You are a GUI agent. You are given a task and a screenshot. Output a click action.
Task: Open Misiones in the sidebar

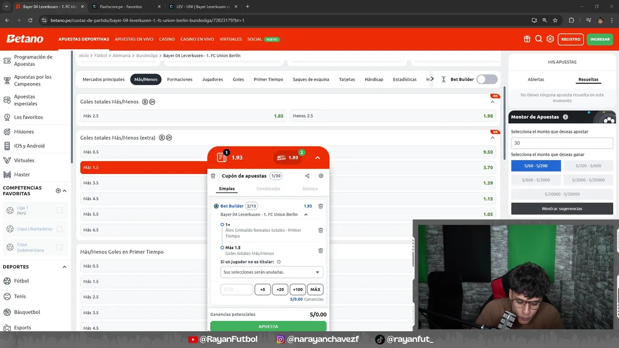(24, 131)
